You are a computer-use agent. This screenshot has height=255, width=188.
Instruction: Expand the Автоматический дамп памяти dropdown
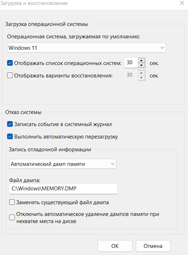(x=63, y=164)
